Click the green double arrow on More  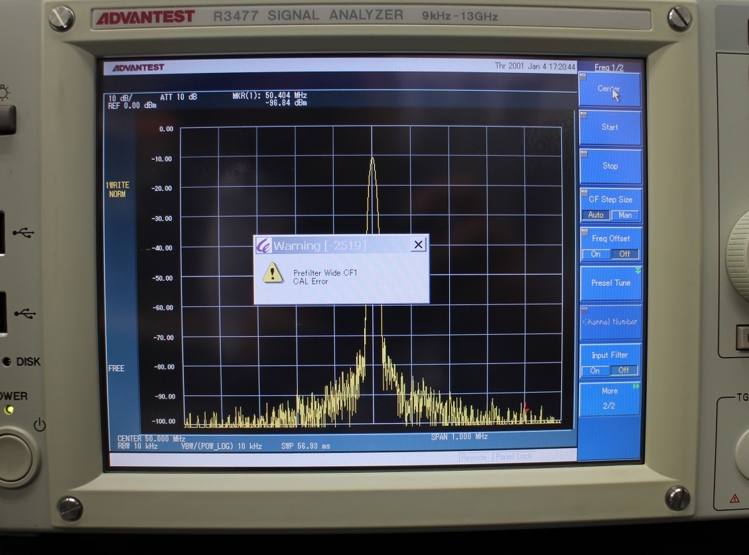(x=636, y=386)
